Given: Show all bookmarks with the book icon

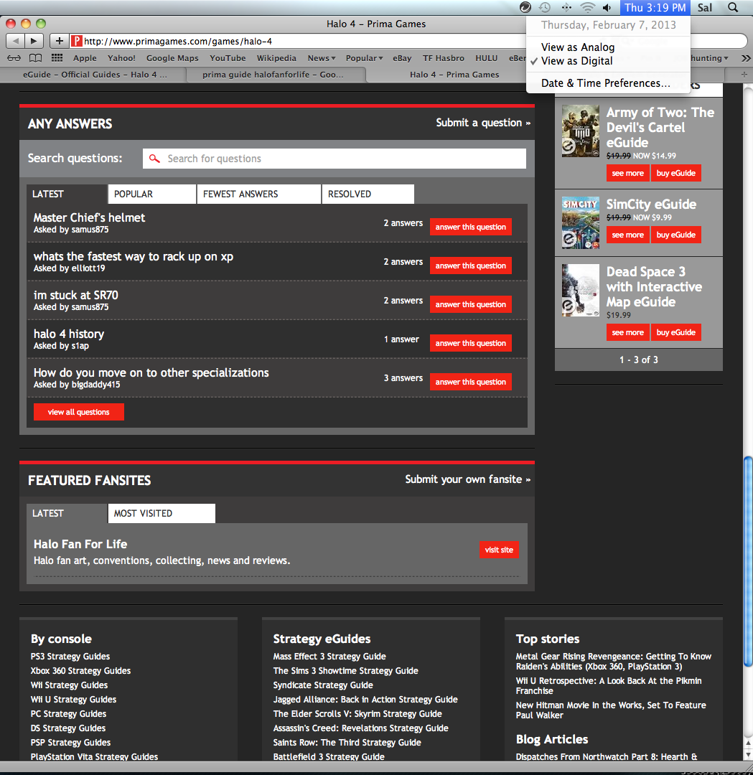Looking at the screenshot, I should pos(35,58).
